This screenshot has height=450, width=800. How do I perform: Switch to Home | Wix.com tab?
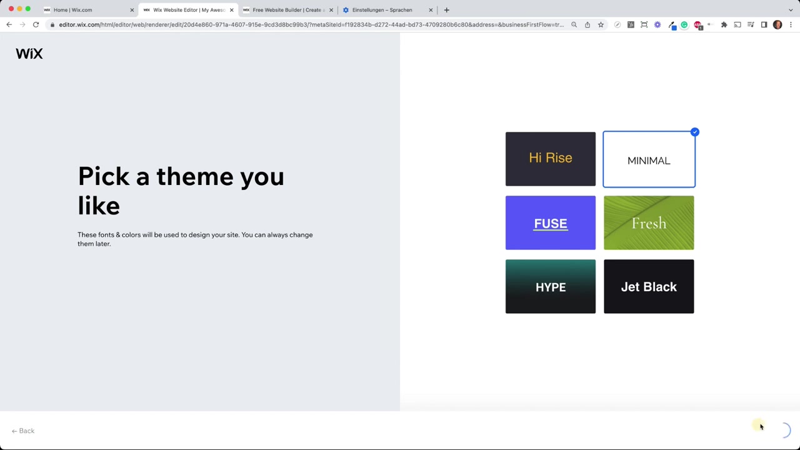click(87, 10)
